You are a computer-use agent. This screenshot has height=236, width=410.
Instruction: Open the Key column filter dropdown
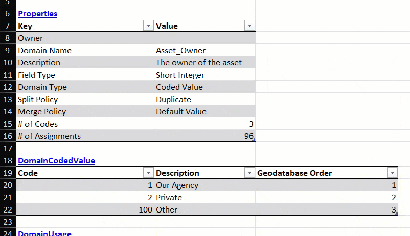pos(148,26)
